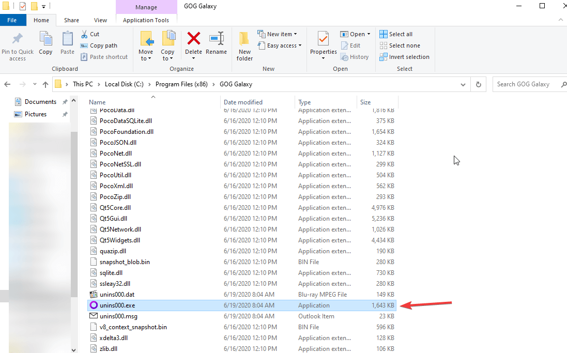The width and height of the screenshot is (567, 353).
Task: Click the Forward navigation arrow
Action: (x=22, y=84)
